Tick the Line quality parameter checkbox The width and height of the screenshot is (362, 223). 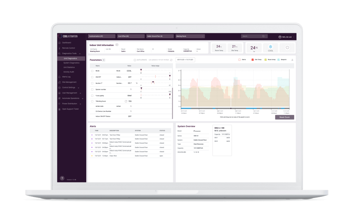click(92, 95)
